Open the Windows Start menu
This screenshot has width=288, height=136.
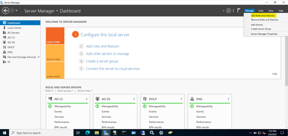4,133
